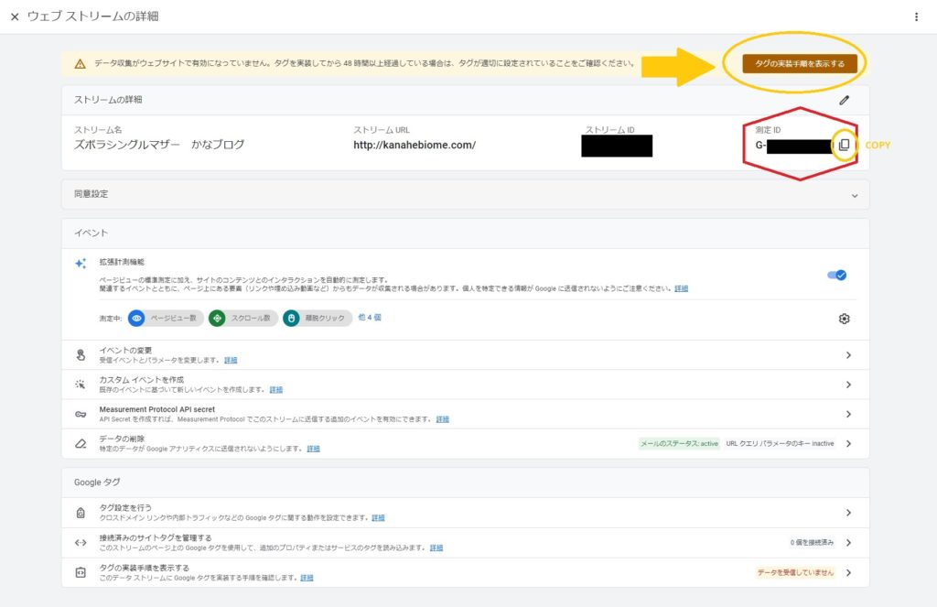The width and height of the screenshot is (937, 607).
Task: Copy the measurement ID with copy icon
Action: point(844,146)
